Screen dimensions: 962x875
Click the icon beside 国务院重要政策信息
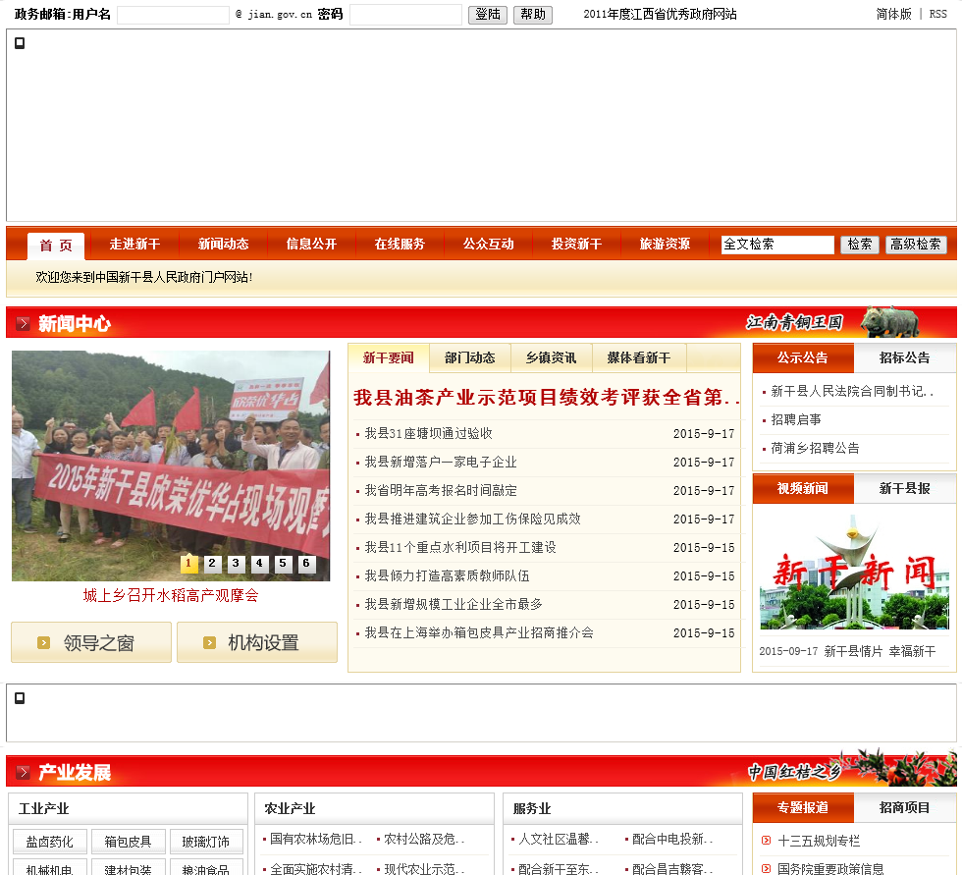(766, 868)
